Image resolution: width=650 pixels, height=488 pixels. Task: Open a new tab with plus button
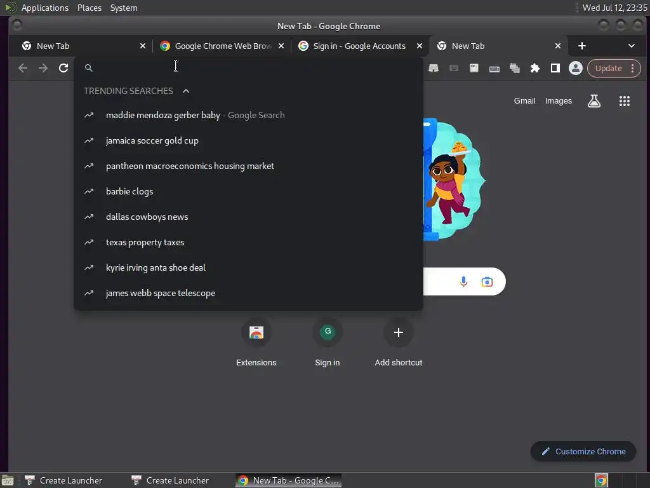click(x=582, y=46)
